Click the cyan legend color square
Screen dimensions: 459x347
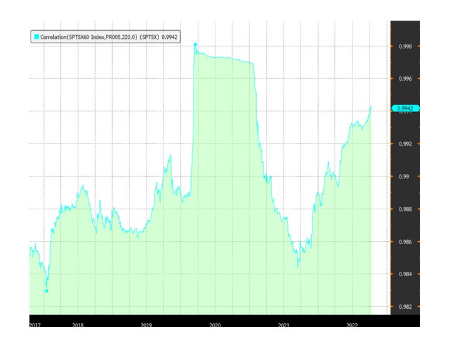36,38
